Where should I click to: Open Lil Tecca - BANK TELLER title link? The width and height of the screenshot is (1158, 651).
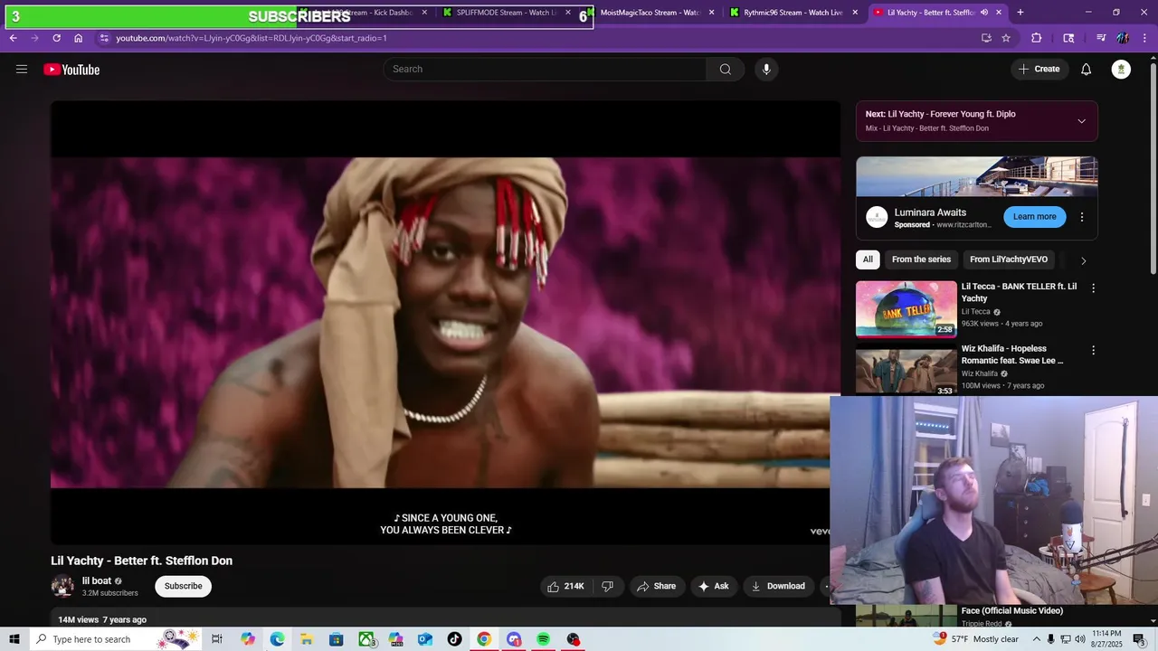click(1019, 292)
